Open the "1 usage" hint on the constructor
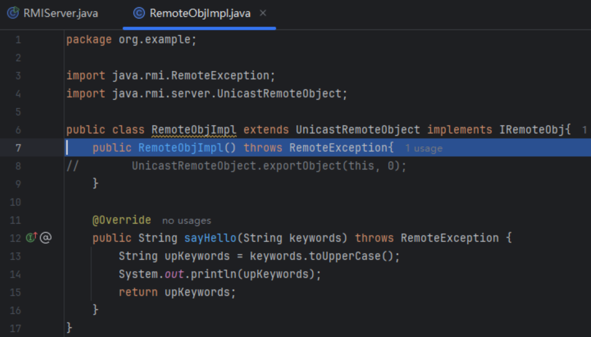This screenshot has height=337, width=591. pyautogui.click(x=424, y=148)
